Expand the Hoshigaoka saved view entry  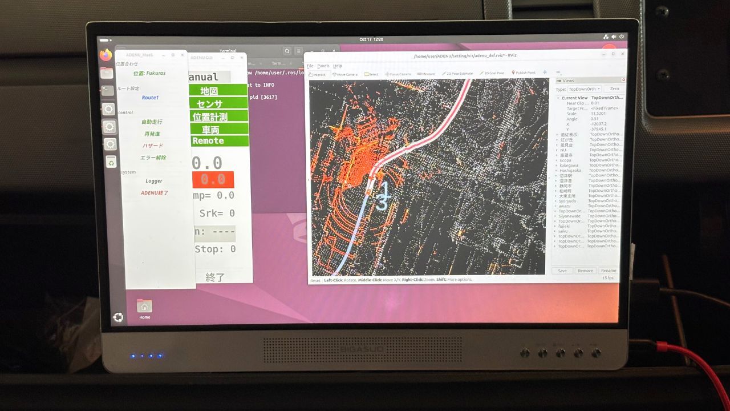click(x=557, y=170)
